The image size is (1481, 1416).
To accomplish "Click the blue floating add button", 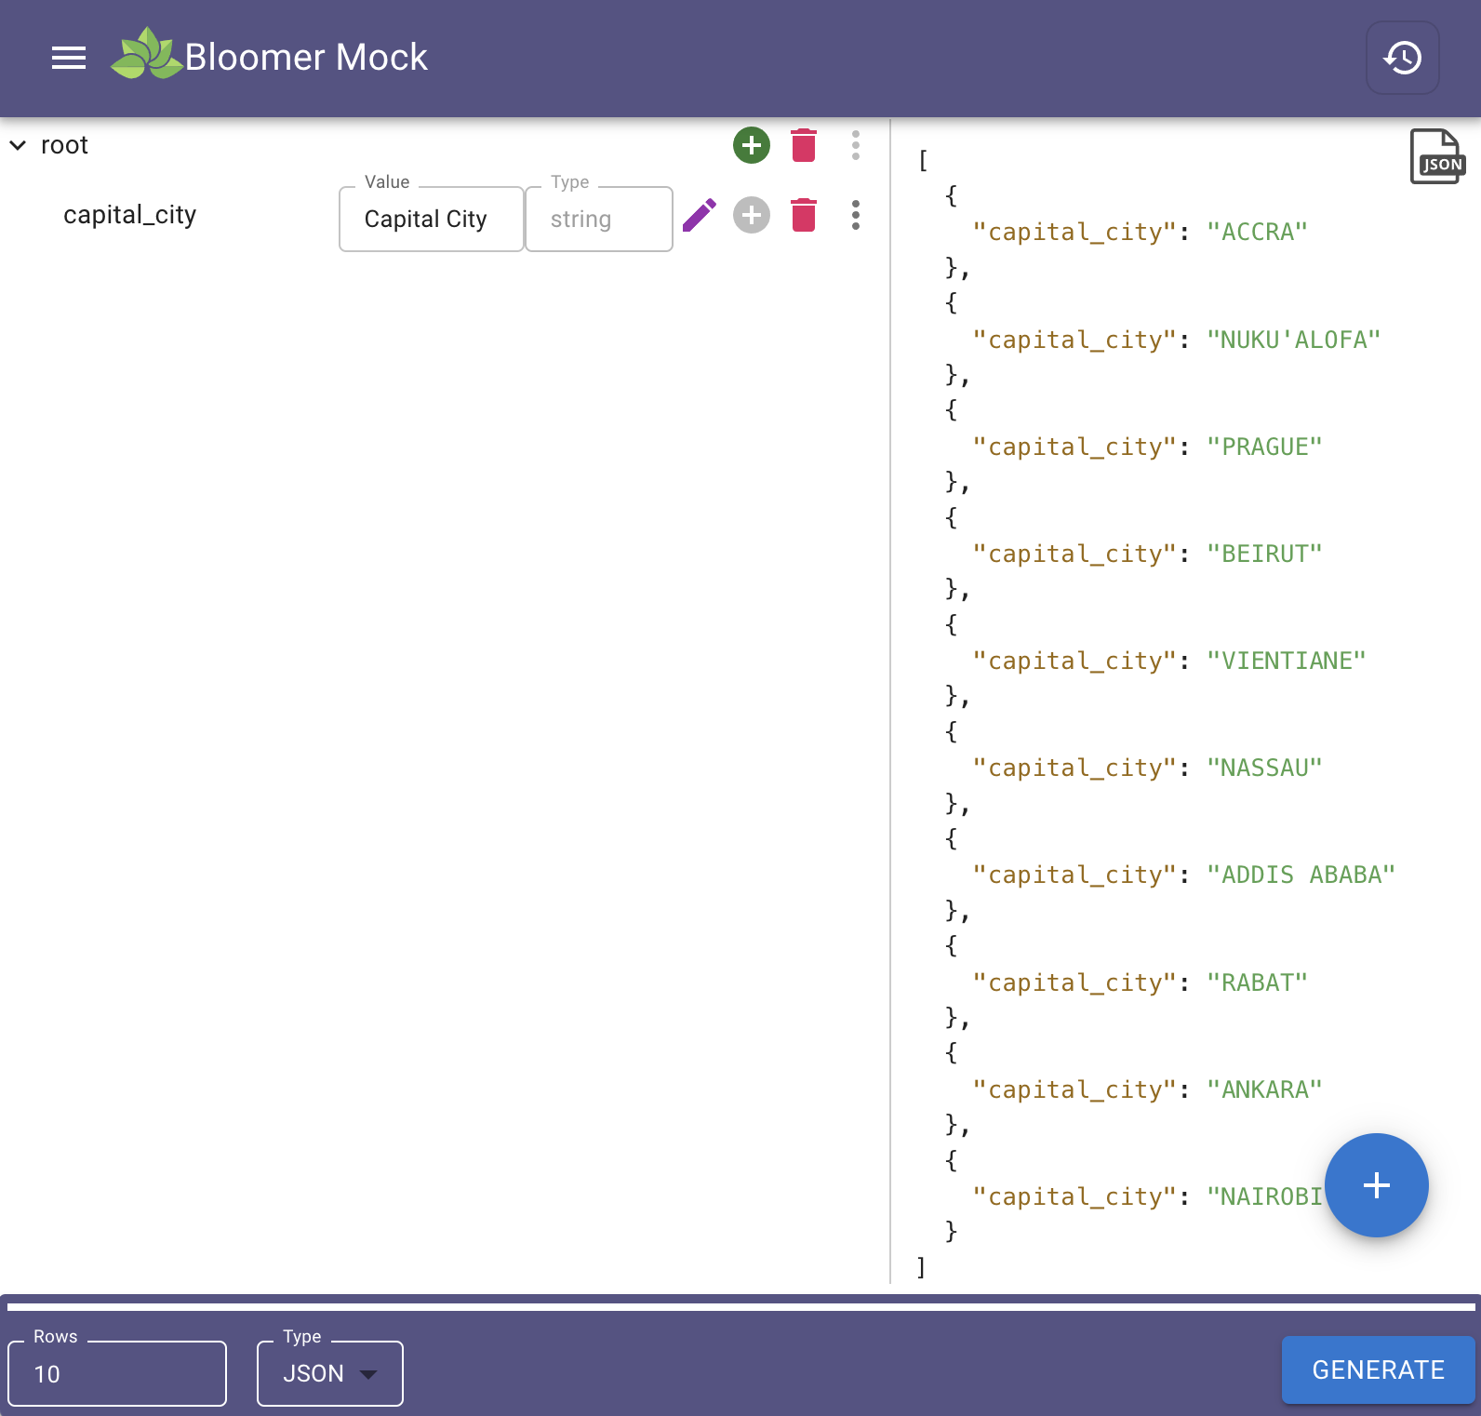I will [1376, 1184].
